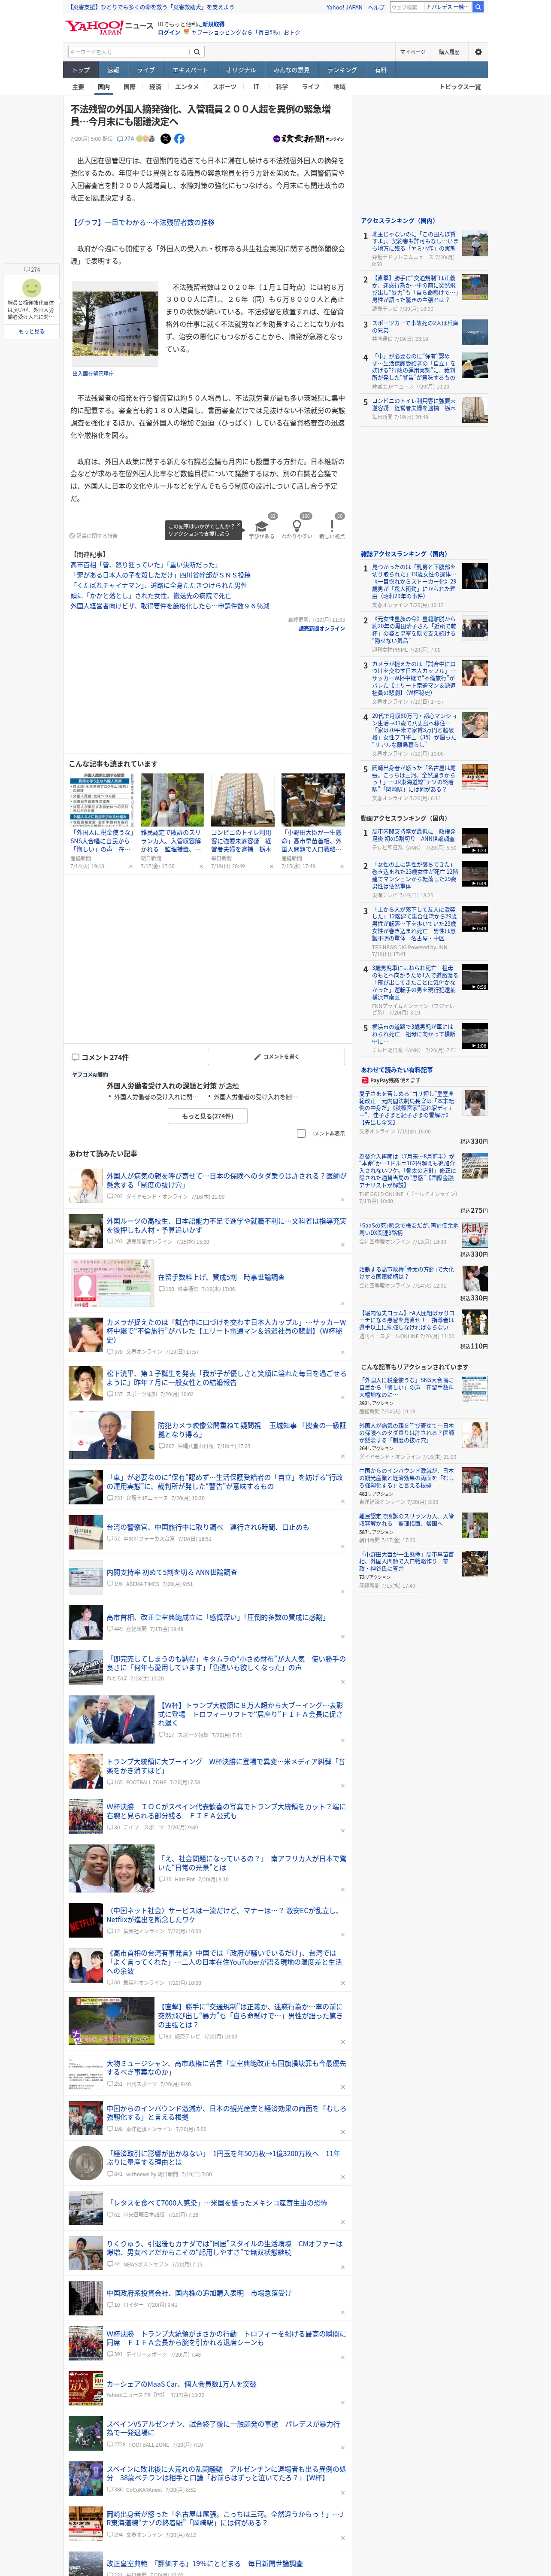
Task: Open related link about 四川省幹部 SNS投稿
Action: tap(160, 575)
